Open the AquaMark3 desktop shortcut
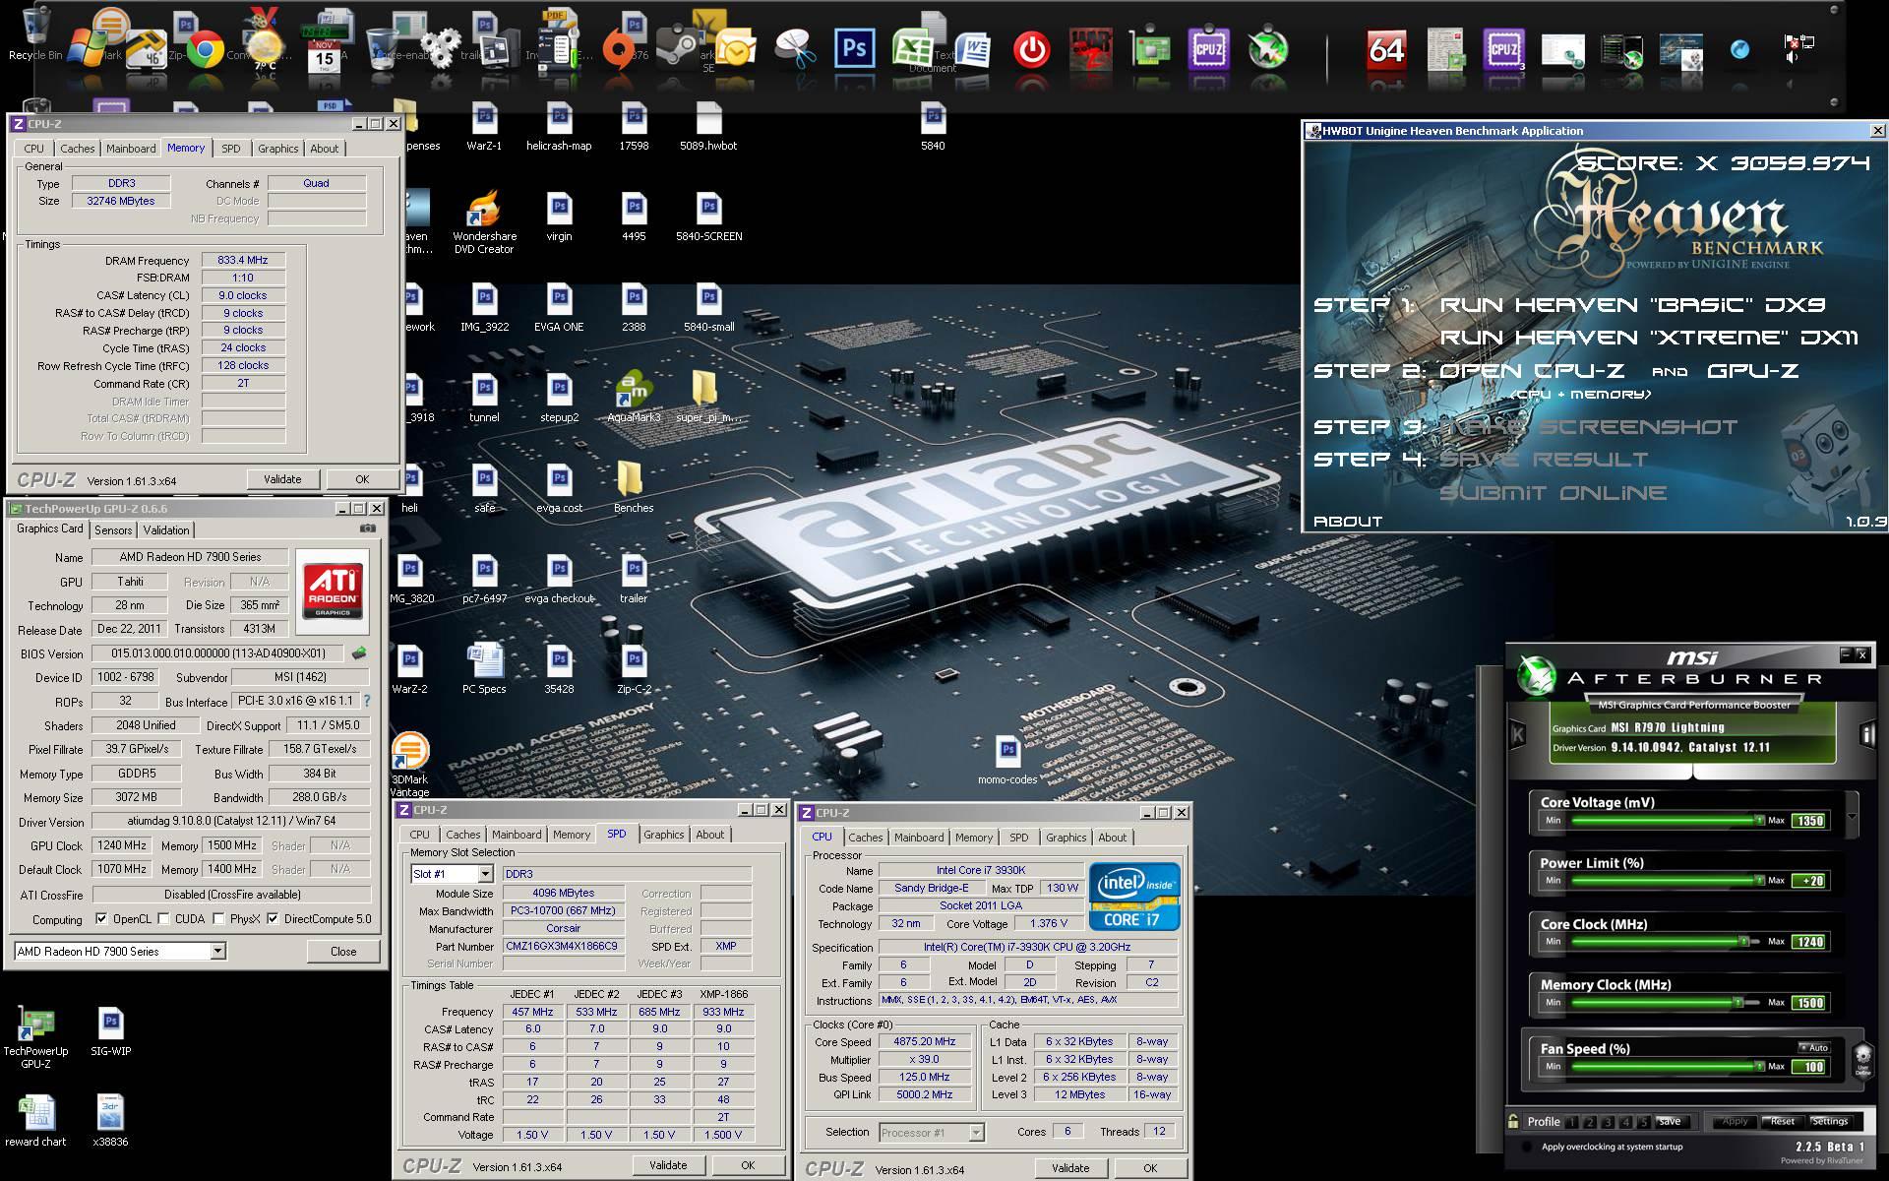This screenshot has height=1181, width=1889. click(x=634, y=397)
